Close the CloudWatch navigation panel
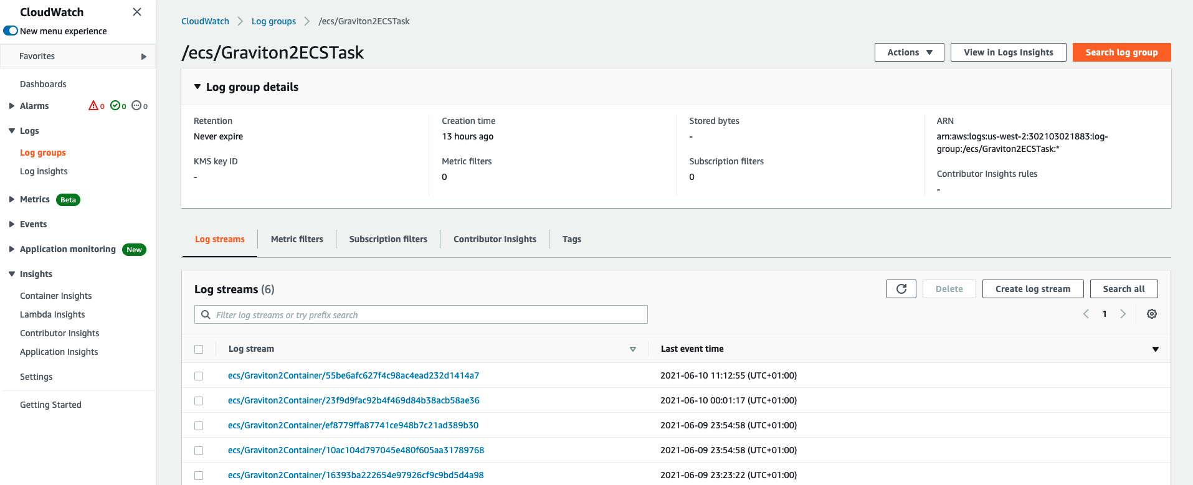The height and width of the screenshot is (485, 1193). coord(137,12)
